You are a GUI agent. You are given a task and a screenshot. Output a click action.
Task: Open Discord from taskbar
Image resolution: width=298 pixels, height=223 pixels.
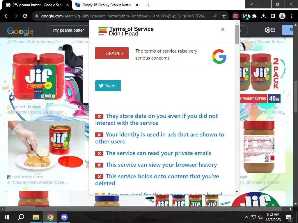[64, 217]
